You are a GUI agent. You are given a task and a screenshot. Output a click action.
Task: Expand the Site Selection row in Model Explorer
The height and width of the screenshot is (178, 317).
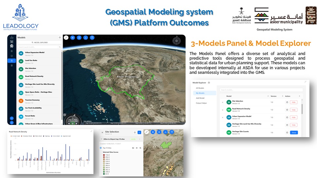pyautogui.click(x=222, y=102)
